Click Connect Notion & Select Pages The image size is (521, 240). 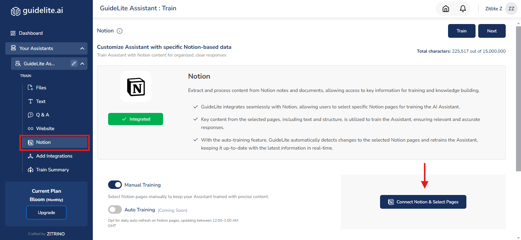point(423,202)
